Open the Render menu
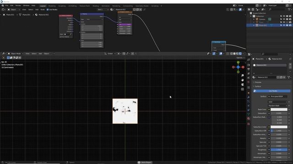 pos(18,5)
